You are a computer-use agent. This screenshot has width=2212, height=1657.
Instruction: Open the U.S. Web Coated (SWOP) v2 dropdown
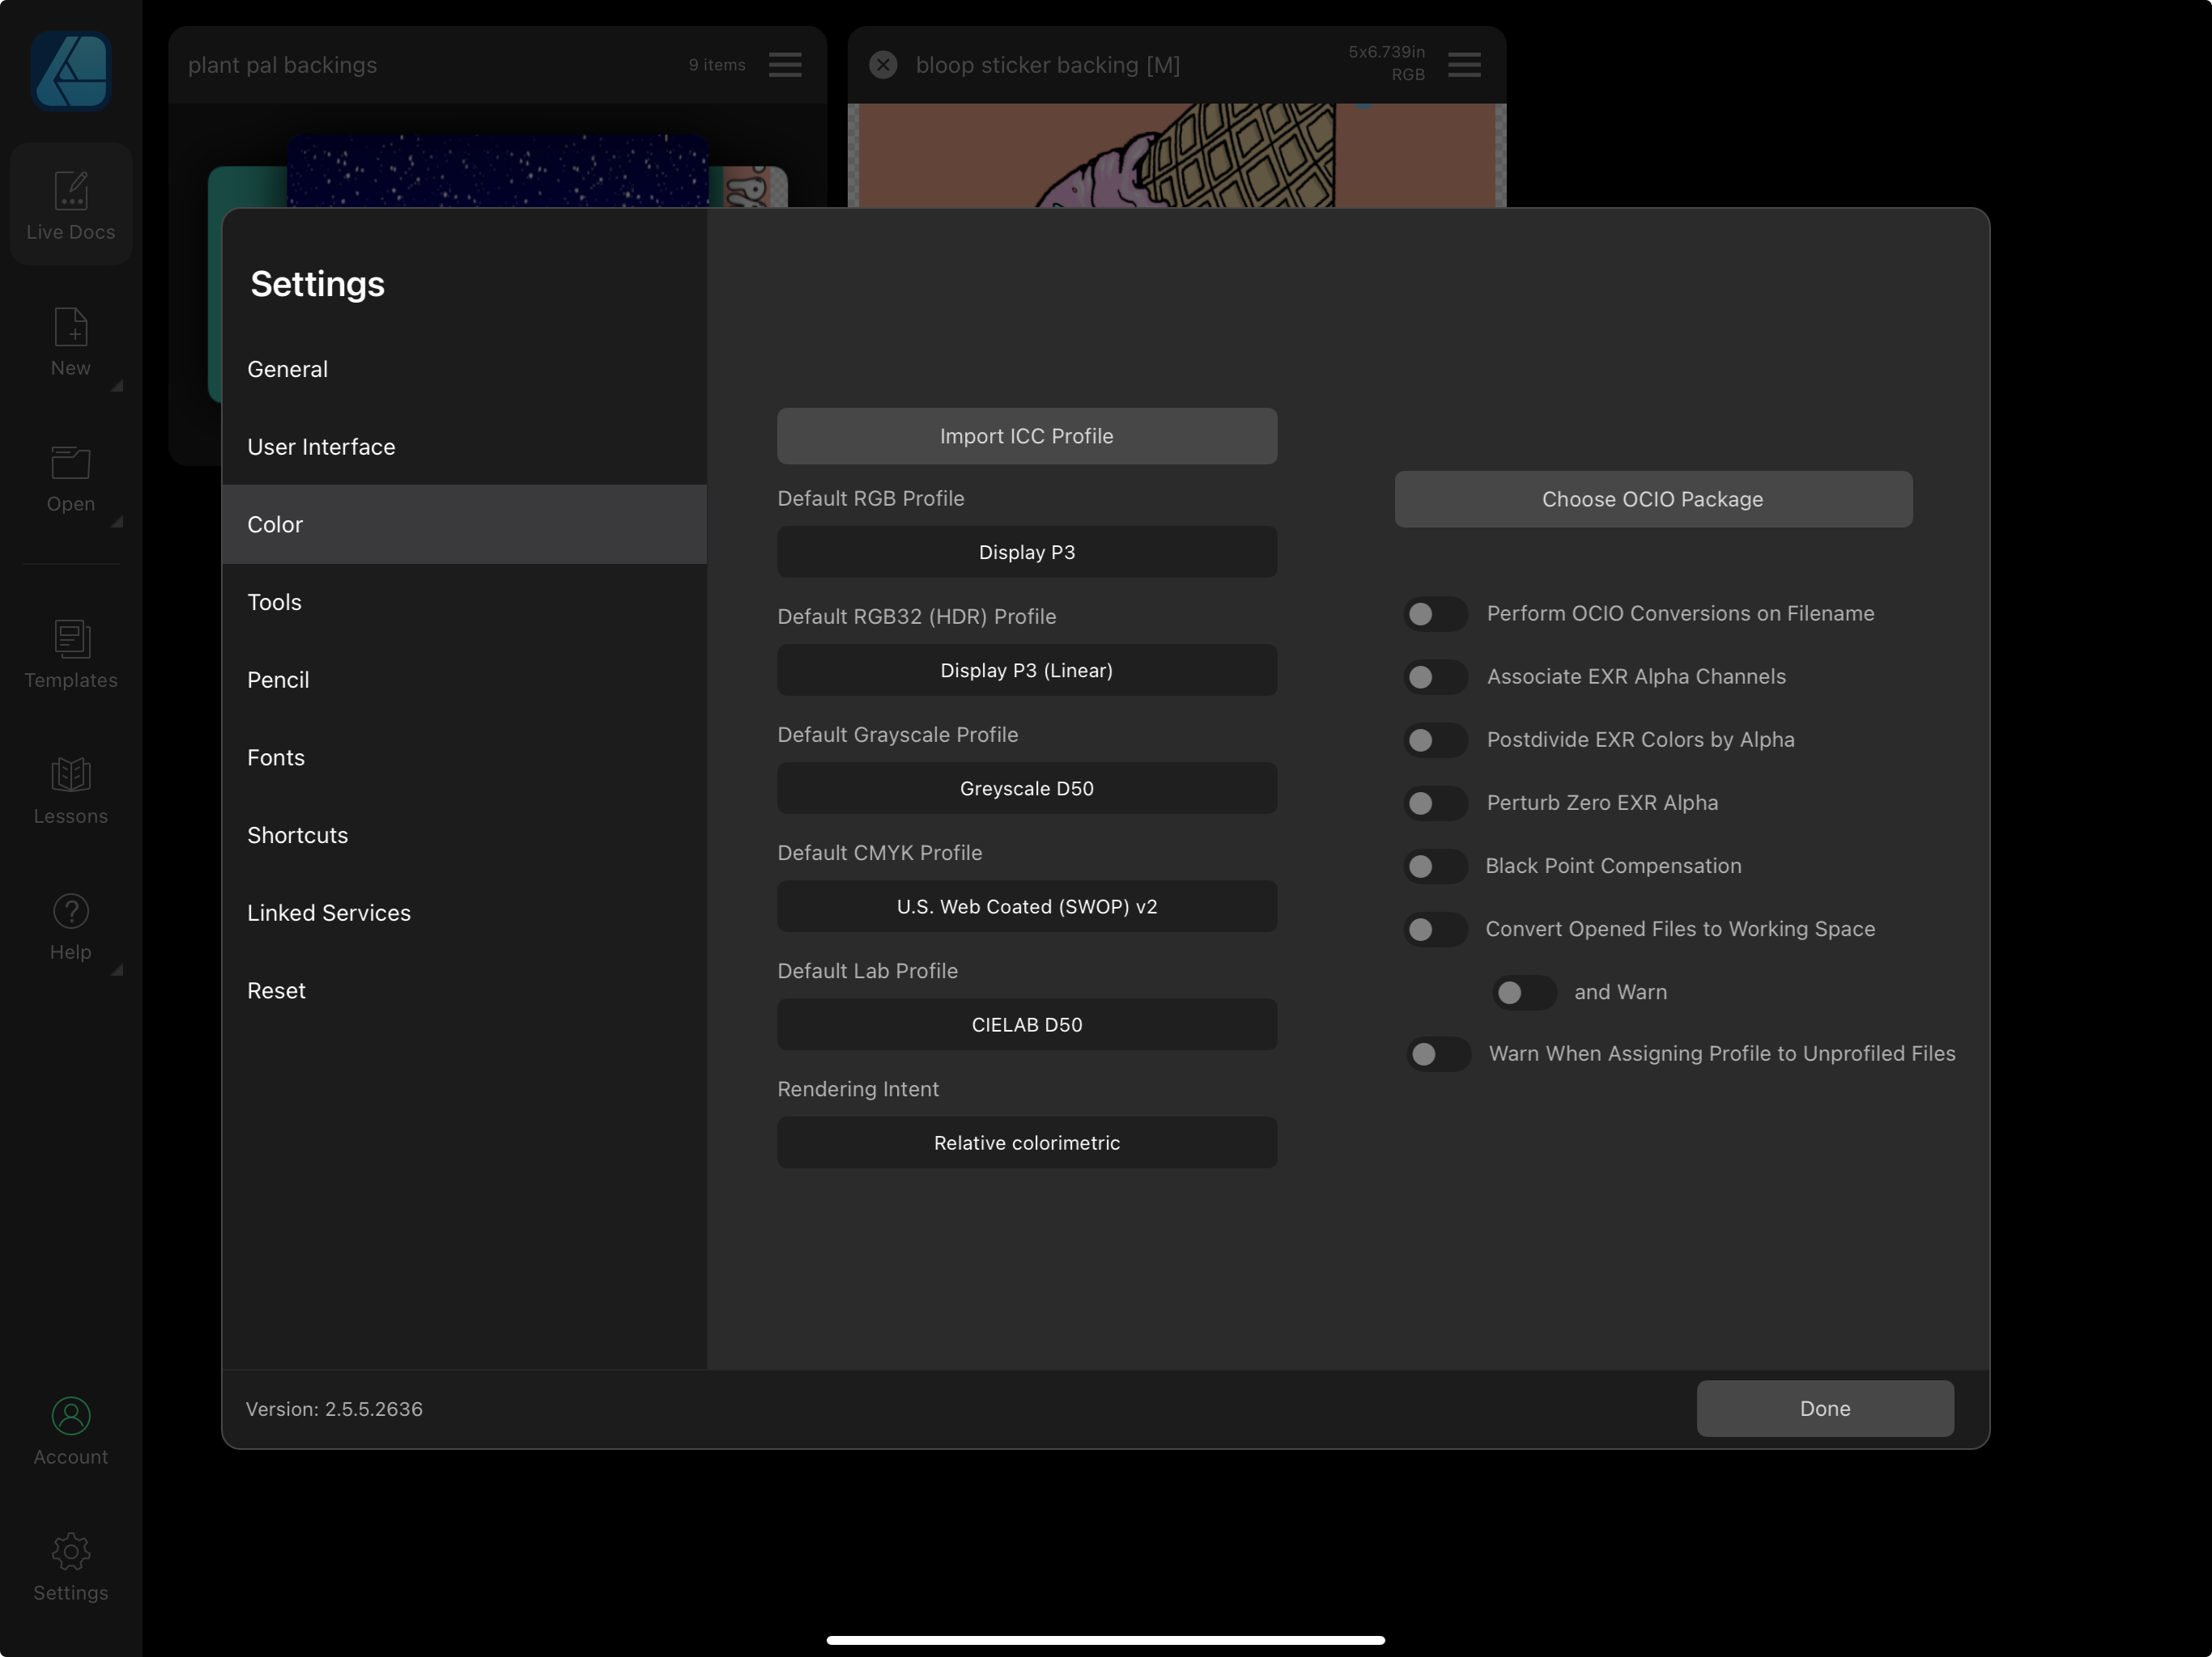coord(1027,905)
